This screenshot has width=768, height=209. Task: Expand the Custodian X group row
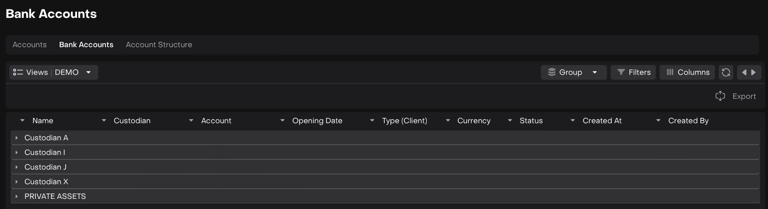[x=17, y=182]
